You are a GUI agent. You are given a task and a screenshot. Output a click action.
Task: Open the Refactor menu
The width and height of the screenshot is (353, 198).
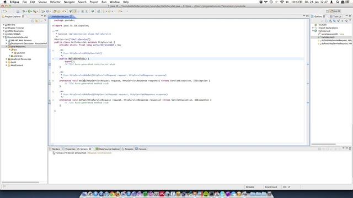pos(55,2)
